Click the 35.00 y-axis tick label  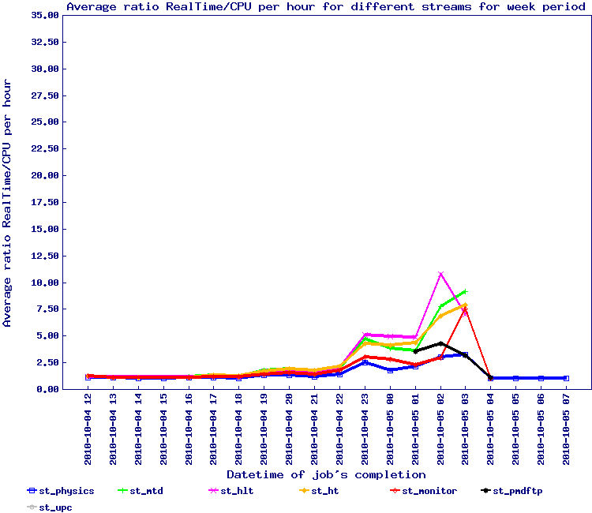click(x=45, y=15)
